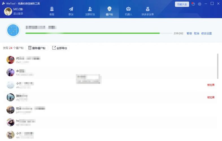Click the WeTool wrench logo icon
This screenshot has height=141, width=222.
click(4, 3)
